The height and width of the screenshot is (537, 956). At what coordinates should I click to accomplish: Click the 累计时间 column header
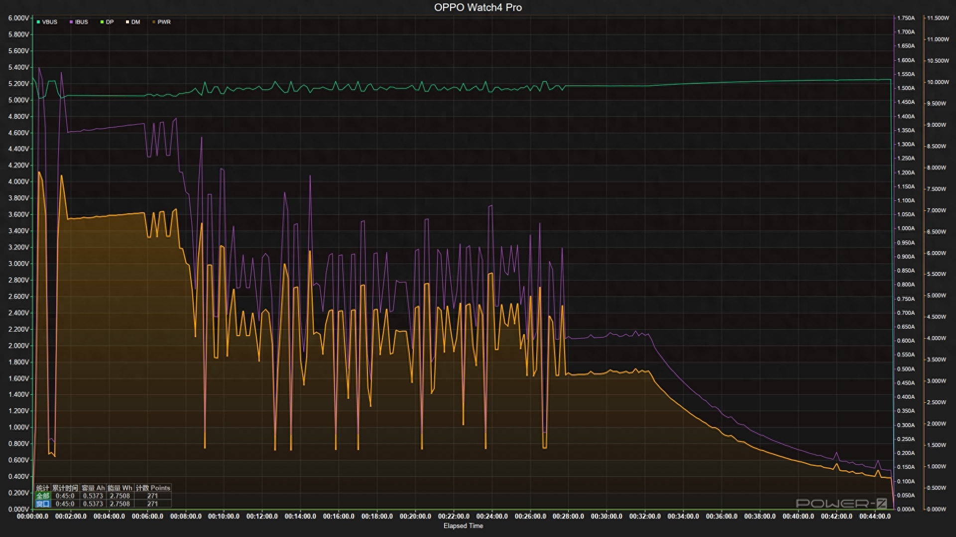coord(65,488)
